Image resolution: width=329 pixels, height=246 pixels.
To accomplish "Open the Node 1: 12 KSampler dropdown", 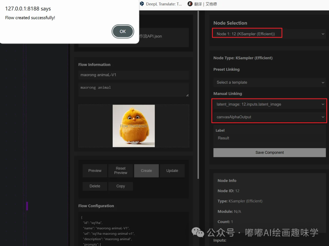I will (x=269, y=34).
